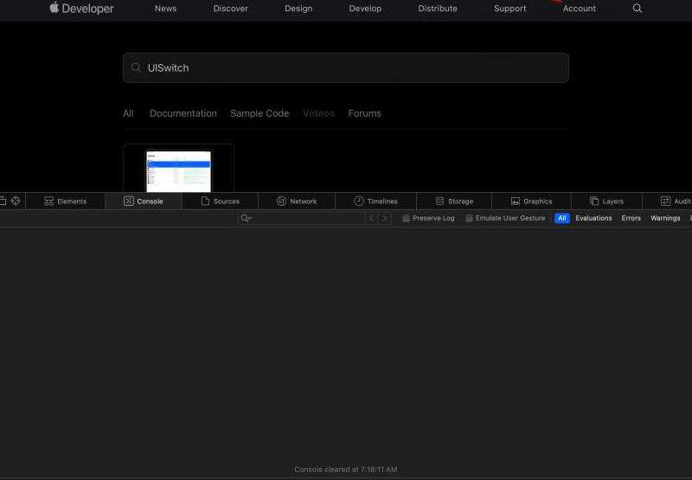Screen dimensions: 692x480
Task: Click the UISwitch search field
Action: click(x=345, y=68)
